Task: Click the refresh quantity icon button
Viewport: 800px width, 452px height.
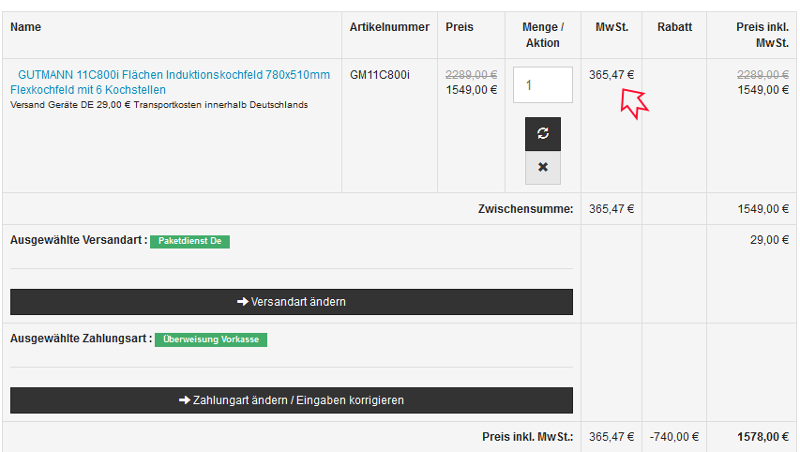Action: click(543, 133)
